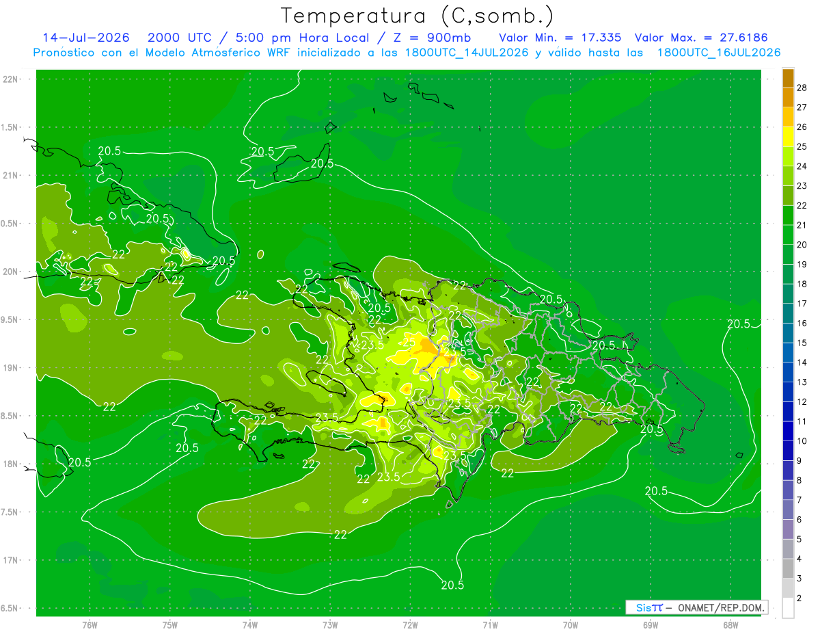
Task: Click the color scale's '17' label
Action: pos(802,304)
